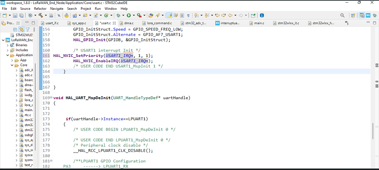Collapse the Core folder node
379x170 pixels.
tap(12, 65)
